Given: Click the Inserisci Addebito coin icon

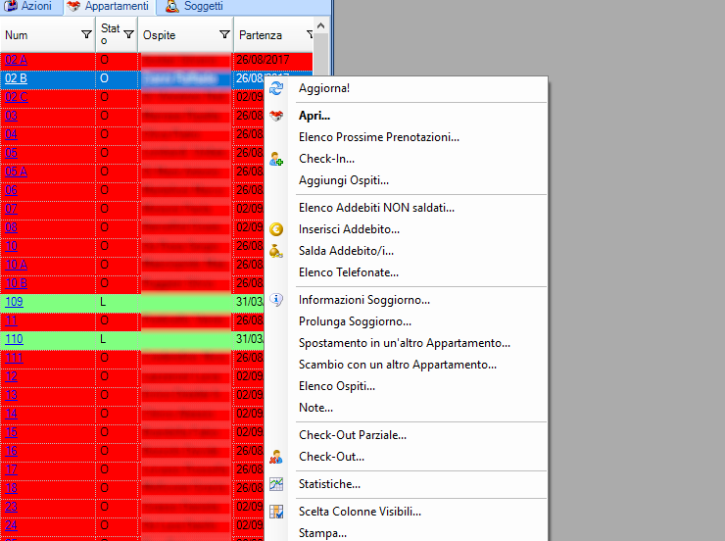Looking at the screenshot, I should pos(276,229).
